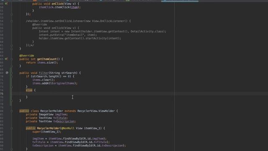Click fold end marker closing the filter method

[x=12, y=101]
